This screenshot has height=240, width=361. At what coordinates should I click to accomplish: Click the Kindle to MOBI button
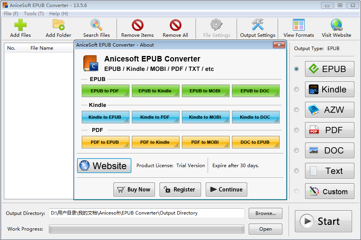(x=206, y=117)
